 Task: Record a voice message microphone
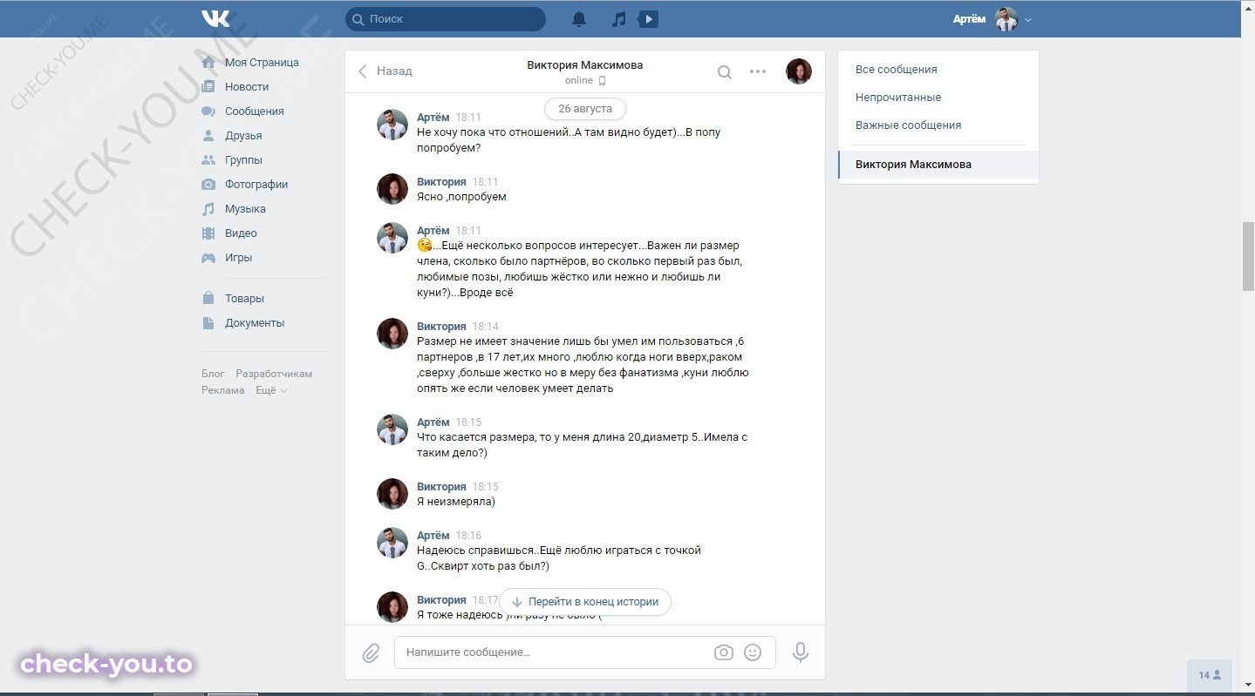[x=801, y=652]
